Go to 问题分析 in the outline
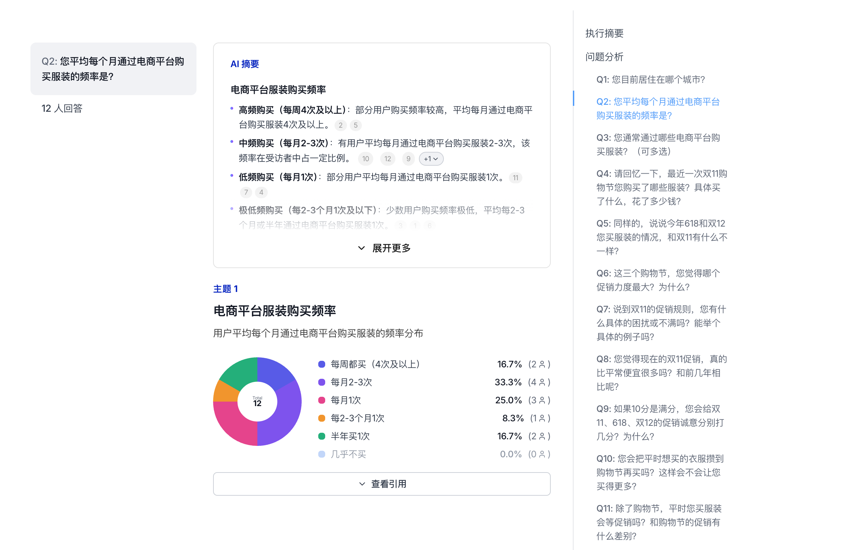The width and height of the screenshot is (842, 550). 604,57
